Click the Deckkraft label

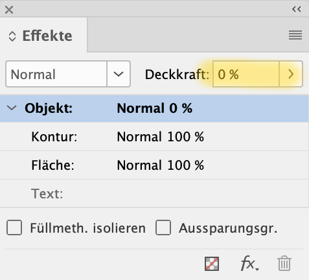[x=177, y=75]
